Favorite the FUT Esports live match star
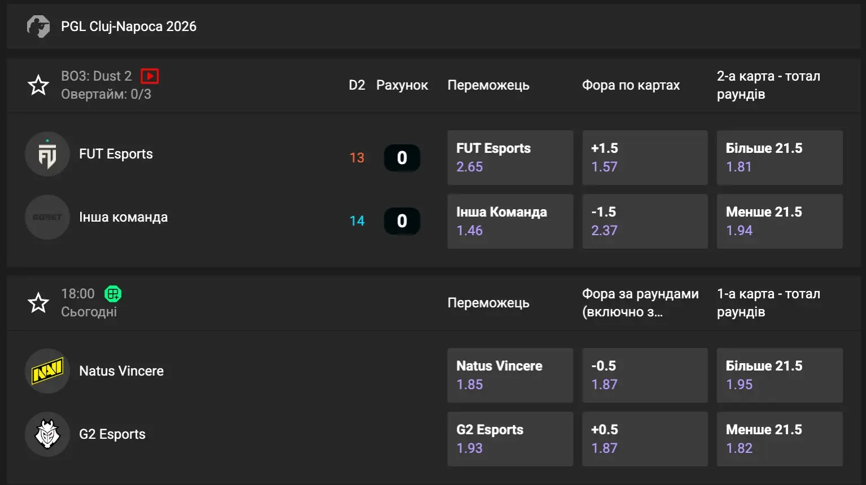 pos(38,85)
